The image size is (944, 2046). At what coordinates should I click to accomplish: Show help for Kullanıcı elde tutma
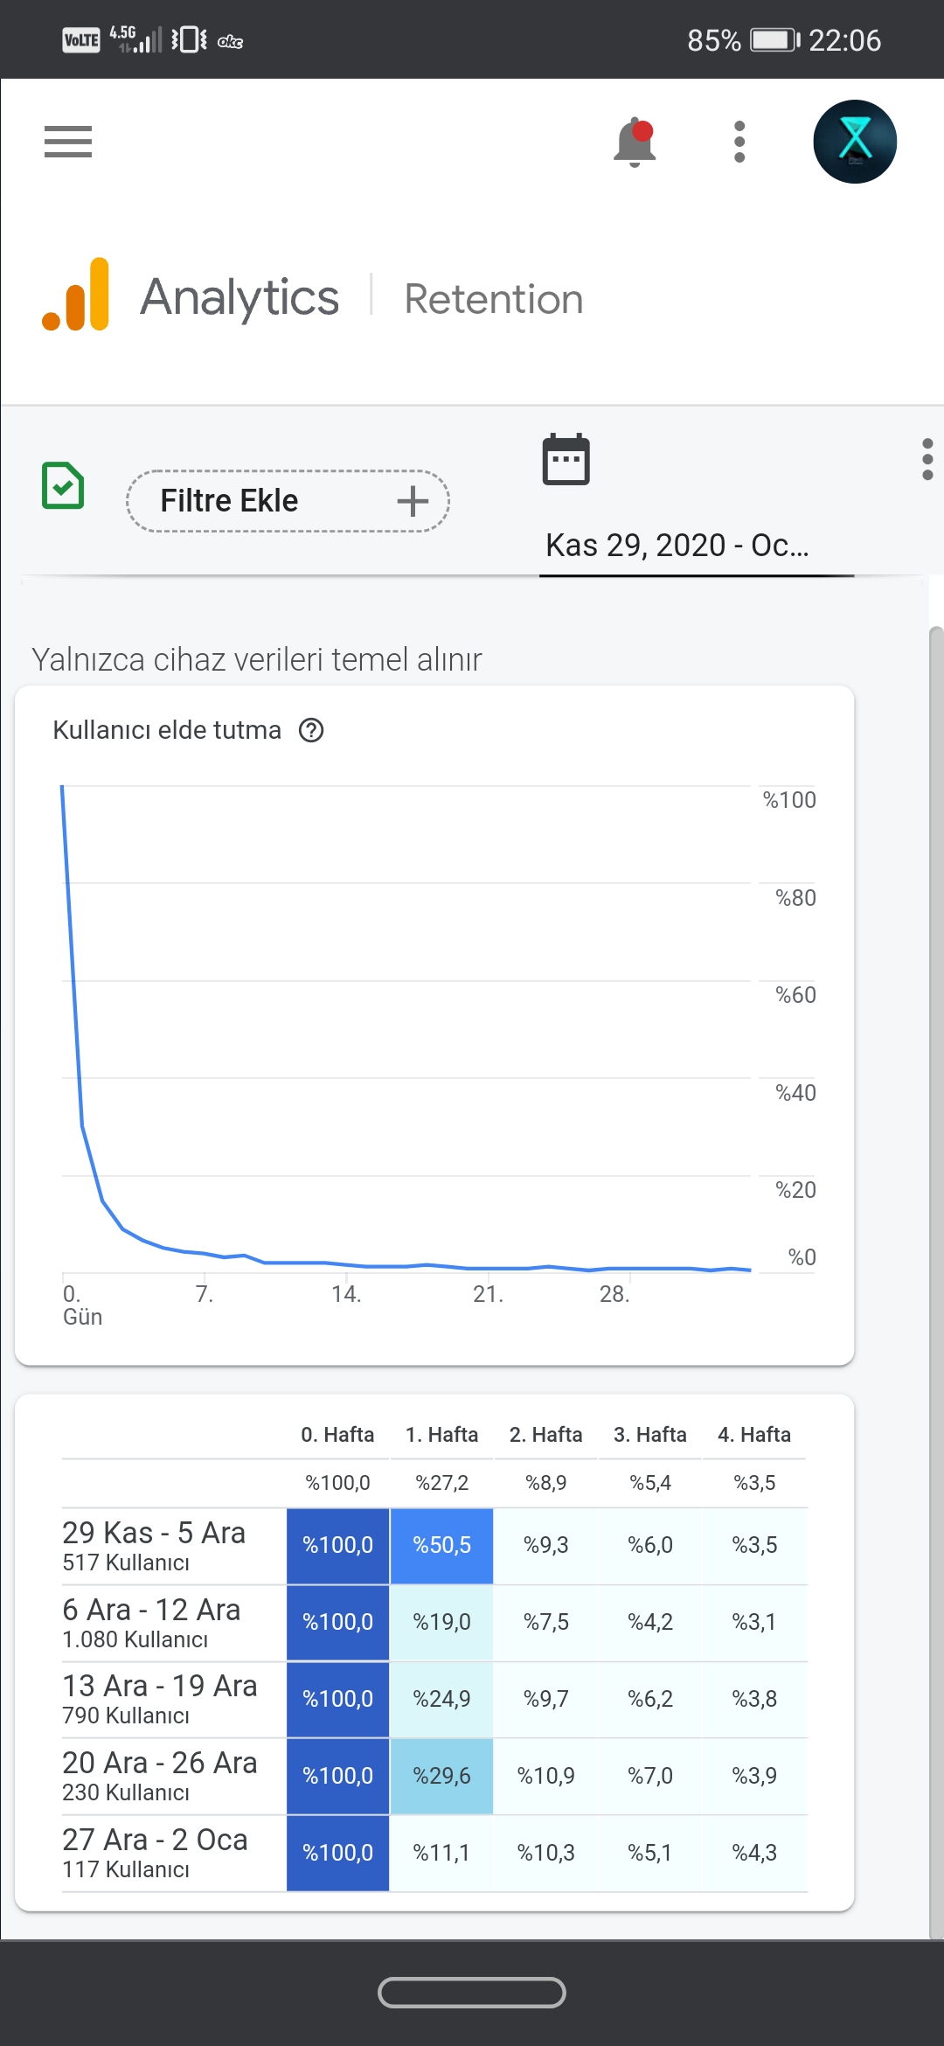pos(311,730)
